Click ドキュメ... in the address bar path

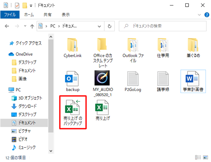pos(70,26)
